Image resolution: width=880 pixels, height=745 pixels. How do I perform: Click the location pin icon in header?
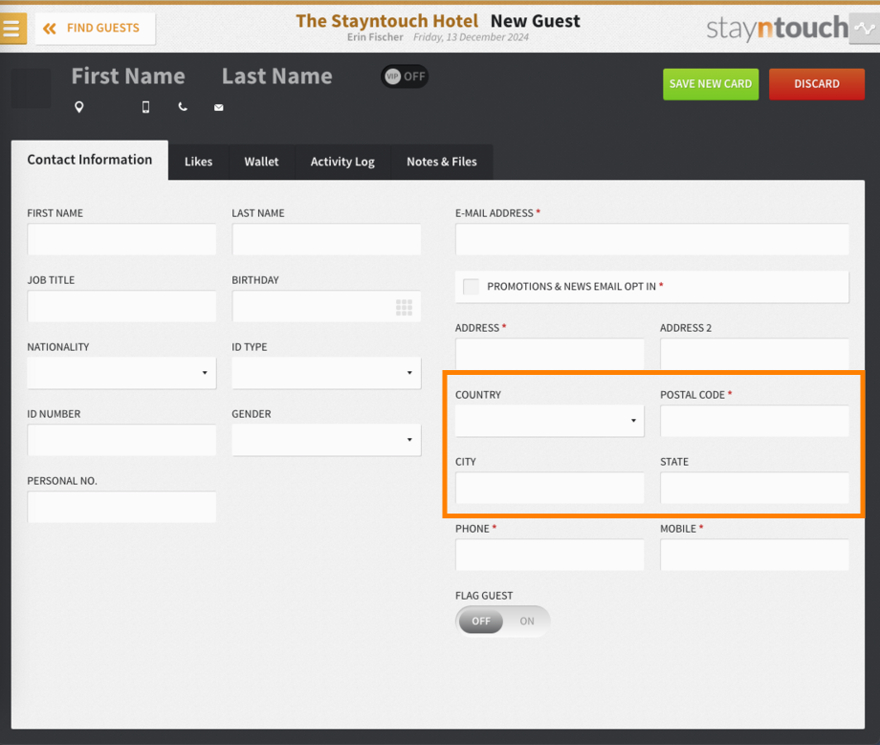(x=79, y=106)
